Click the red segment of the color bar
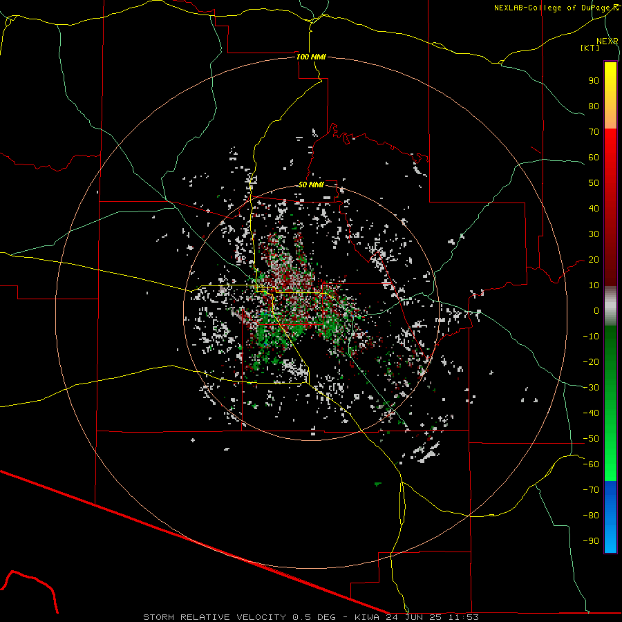The width and height of the screenshot is (622, 622). [610, 207]
